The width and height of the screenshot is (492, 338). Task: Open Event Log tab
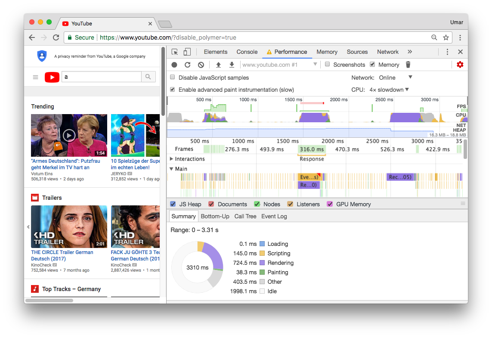pos(274,216)
